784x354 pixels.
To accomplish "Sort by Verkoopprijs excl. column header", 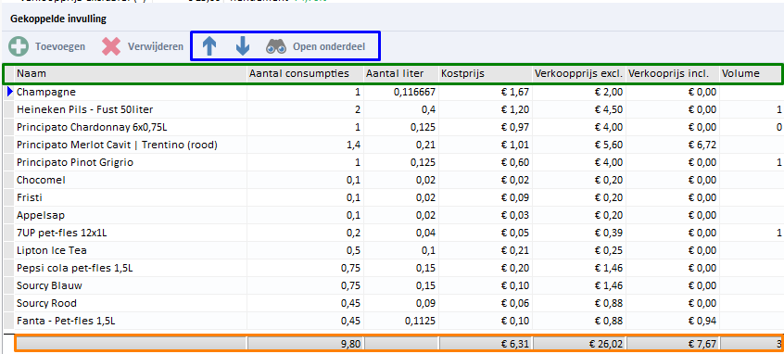I will pyautogui.click(x=579, y=73).
